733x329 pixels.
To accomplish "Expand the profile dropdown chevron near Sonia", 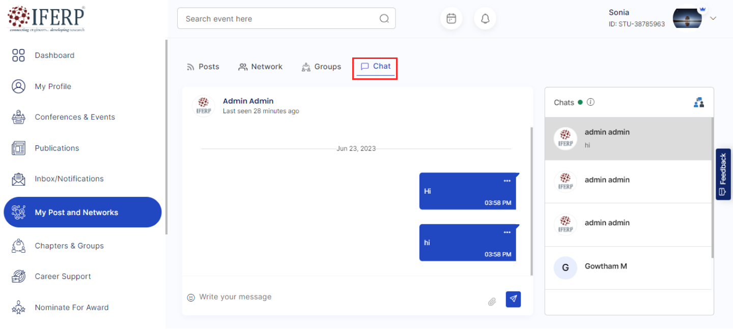I will coord(713,18).
